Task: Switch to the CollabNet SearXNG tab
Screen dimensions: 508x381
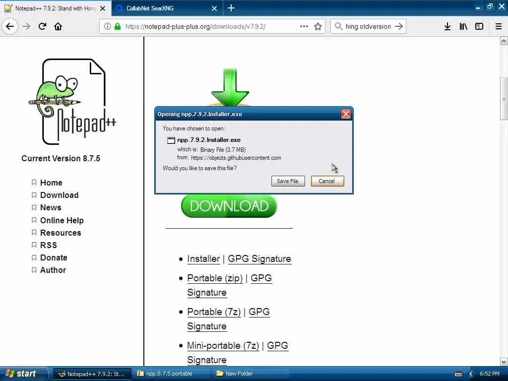Action: pyautogui.click(x=167, y=8)
